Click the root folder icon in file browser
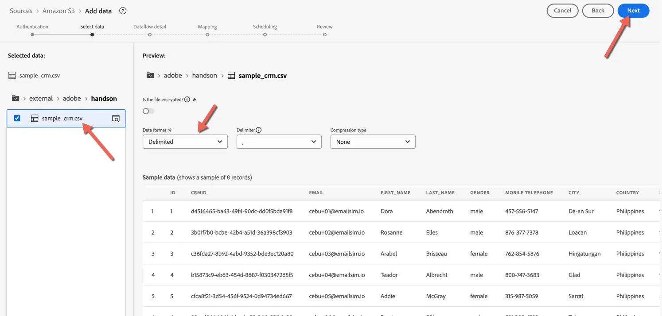The image size is (662, 316). coord(16,98)
